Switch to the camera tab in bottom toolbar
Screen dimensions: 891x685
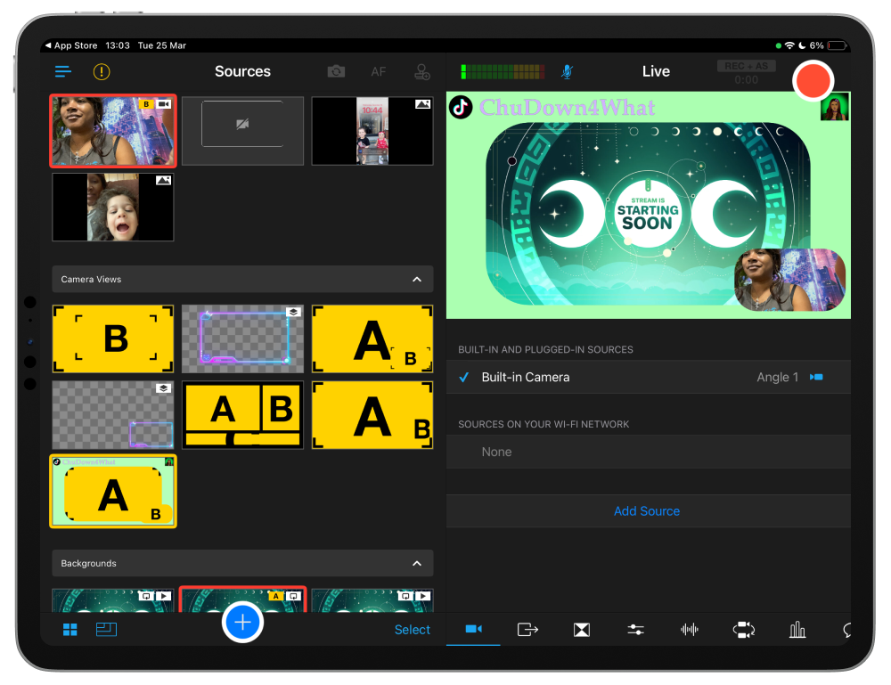click(x=473, y=630)
